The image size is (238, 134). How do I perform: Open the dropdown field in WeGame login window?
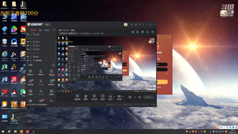point(162,65)
